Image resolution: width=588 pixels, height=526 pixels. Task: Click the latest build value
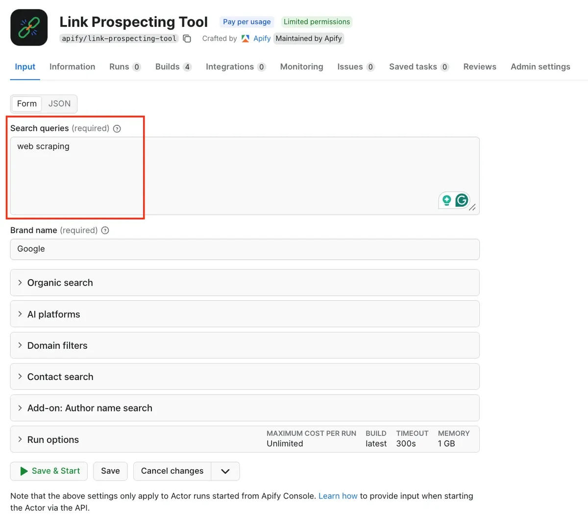376,444
